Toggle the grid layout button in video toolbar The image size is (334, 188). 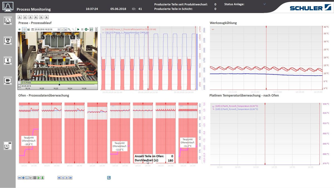(x=24, y=29)
